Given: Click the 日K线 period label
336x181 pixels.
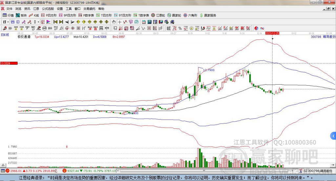Looking at the screenshot, I should point(5,35).
